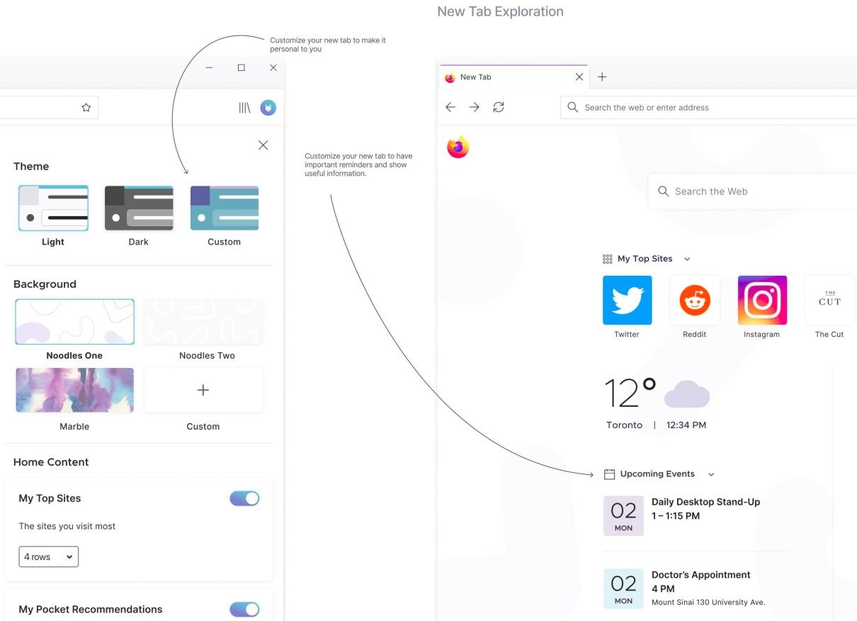Image resolution: width=857 pixels, height=621 pixels.
Task: Click the Firefox library icon
Action: pos(244,107)
